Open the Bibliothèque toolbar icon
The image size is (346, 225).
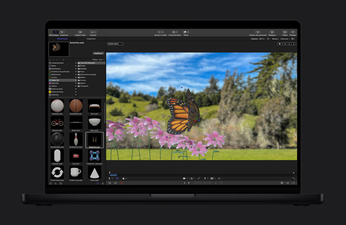56,32
